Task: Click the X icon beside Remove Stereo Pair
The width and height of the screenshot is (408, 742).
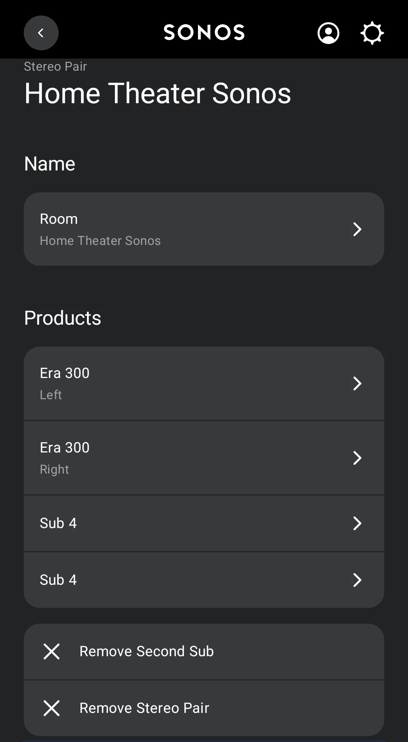Action: click(52, 708)
